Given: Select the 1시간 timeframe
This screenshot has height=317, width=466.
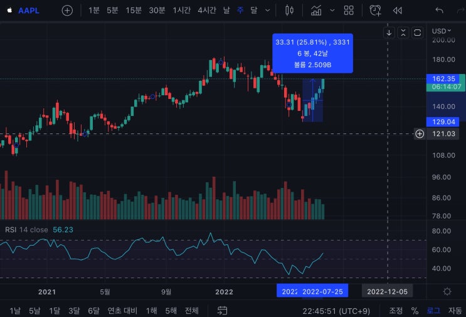Looking at the screenshot, I should [x=182, y=11].
